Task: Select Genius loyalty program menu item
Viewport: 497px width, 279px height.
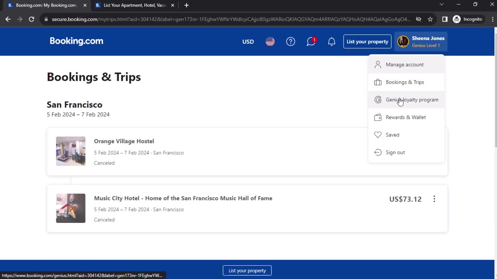Action: point(406,100)
